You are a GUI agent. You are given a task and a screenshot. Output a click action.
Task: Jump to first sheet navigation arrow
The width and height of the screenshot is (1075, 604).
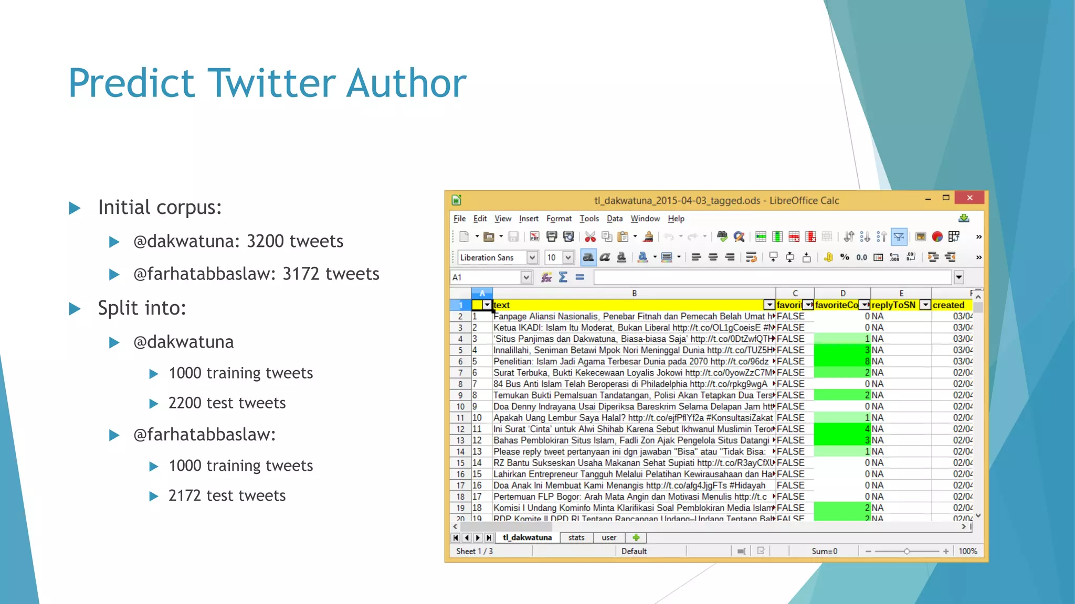(x=456, y=537)
